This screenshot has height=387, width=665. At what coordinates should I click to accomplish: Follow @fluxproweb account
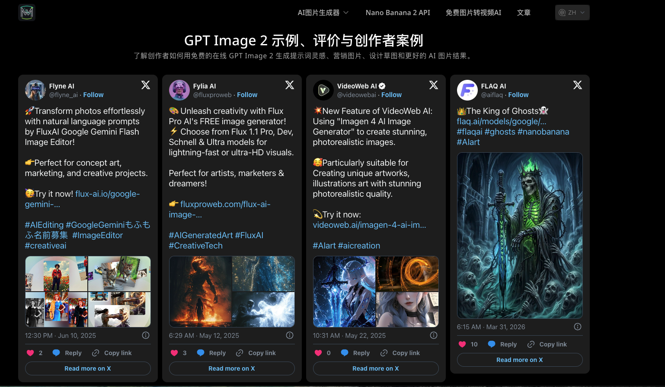247,95
